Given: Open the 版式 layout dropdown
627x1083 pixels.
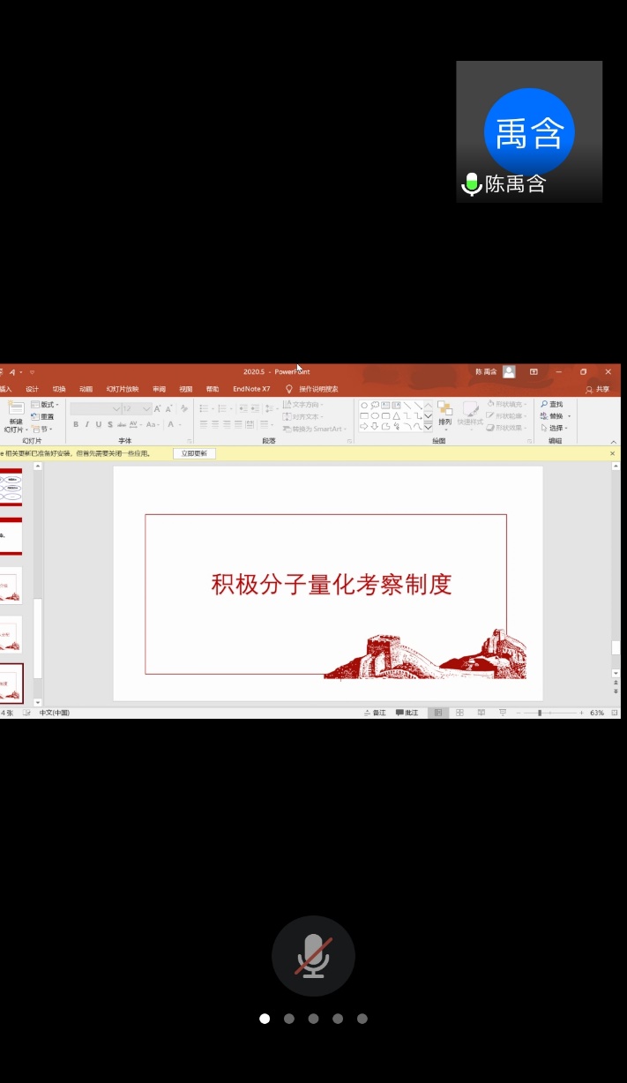Looking at the screenshot, I should [47, 405].
